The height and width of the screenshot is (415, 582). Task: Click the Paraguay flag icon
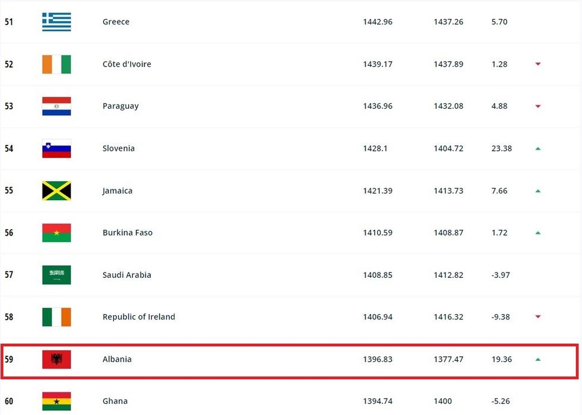coord(56,106)
